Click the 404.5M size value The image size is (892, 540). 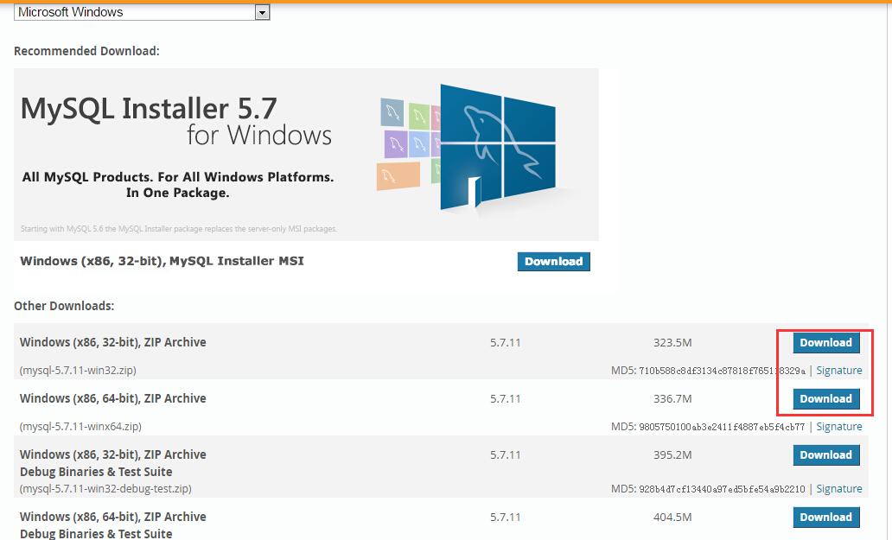point(672,518)
